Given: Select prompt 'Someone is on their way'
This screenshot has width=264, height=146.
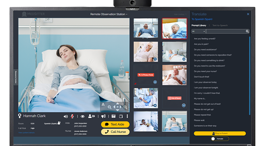Looking at the screenshot, I should coord(205,126).
